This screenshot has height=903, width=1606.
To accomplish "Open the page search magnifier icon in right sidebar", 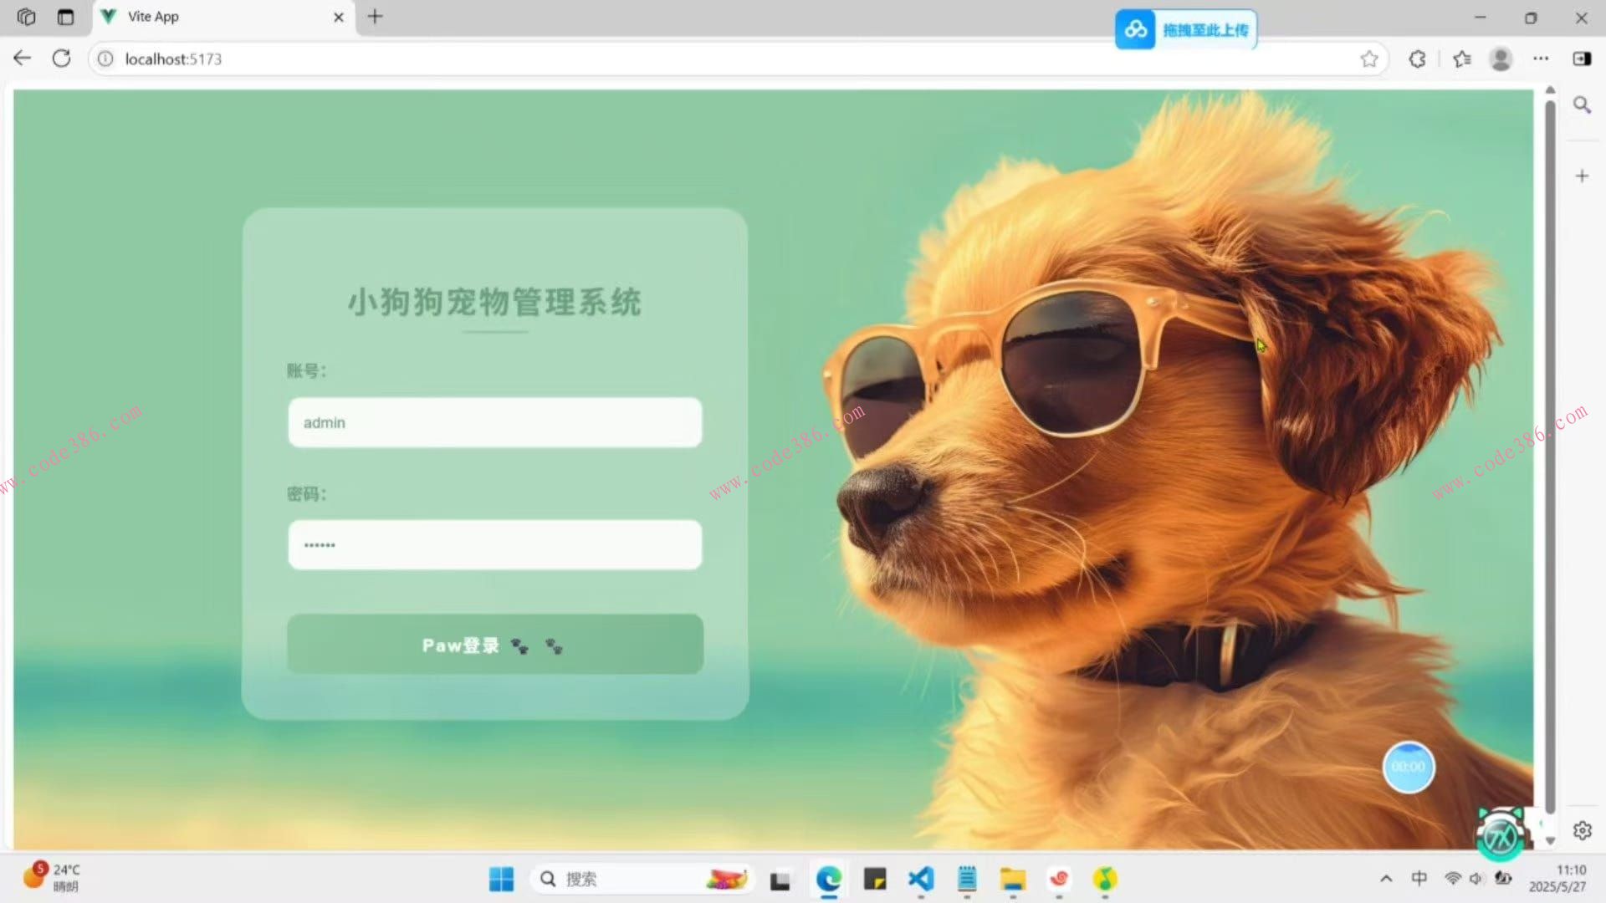I will pyautogui.click(x=1582, y=105).
